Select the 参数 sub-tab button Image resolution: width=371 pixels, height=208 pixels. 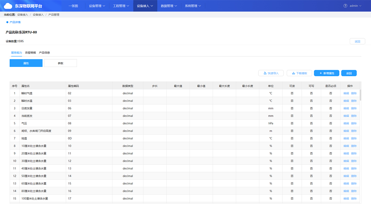tap(60, 63)
